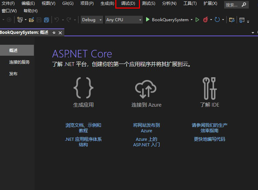Expand the Redo history dropdown arrow

(75, 20)
